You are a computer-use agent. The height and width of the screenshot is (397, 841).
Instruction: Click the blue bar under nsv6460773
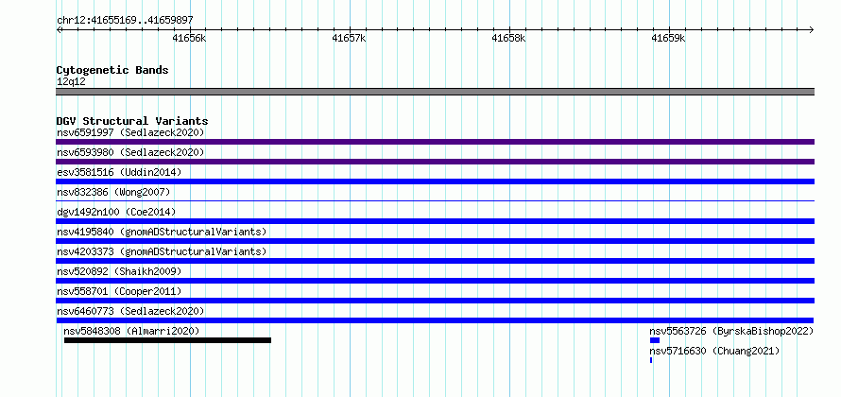tap(435, 320)
